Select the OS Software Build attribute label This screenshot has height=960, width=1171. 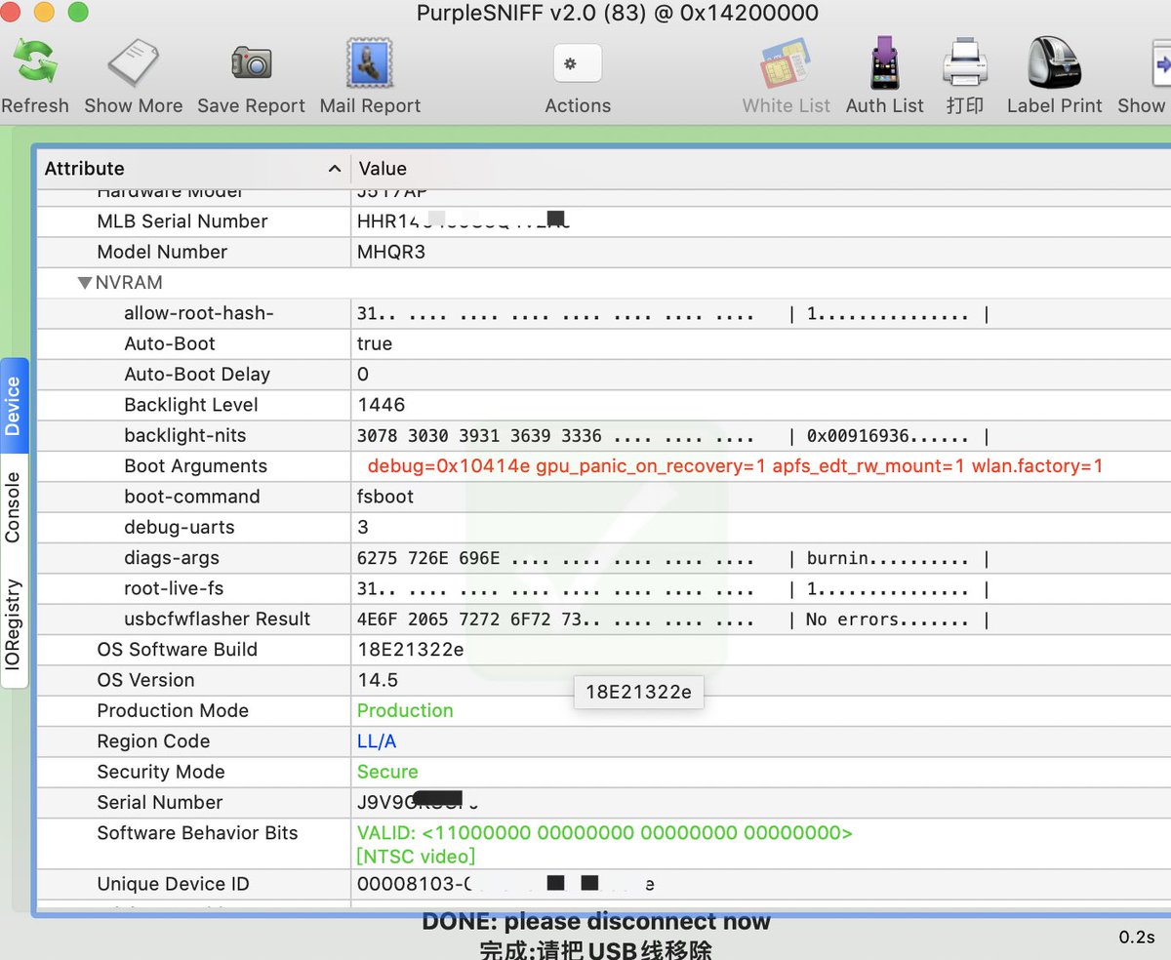pyautogui.click(x=177, y=650)
